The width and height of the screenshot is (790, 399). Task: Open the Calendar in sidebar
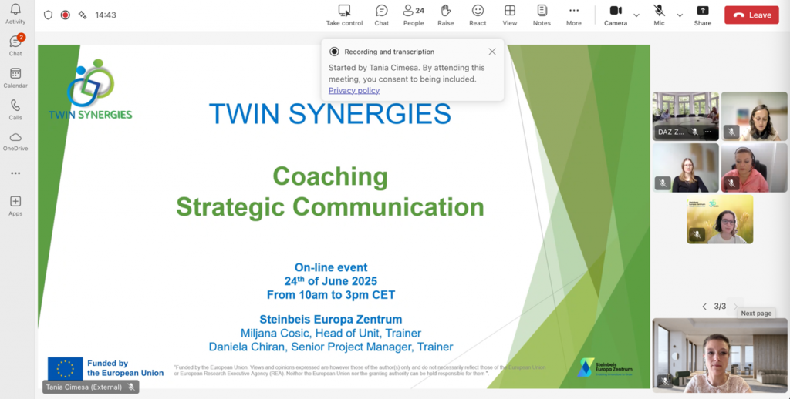(x=15, y=78)
